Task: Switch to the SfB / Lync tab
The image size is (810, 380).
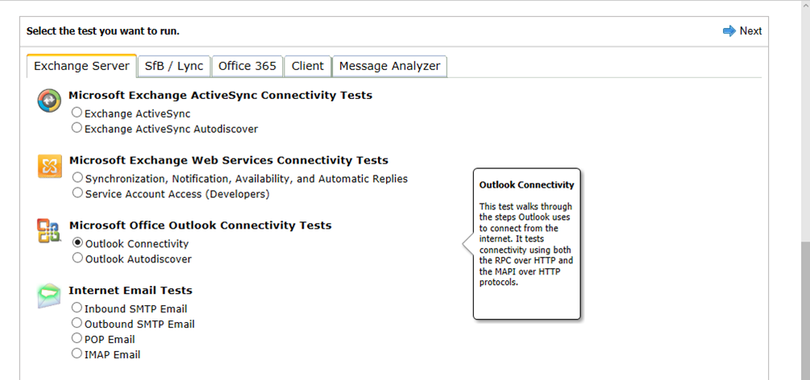Action: click(x=174, y=66)
